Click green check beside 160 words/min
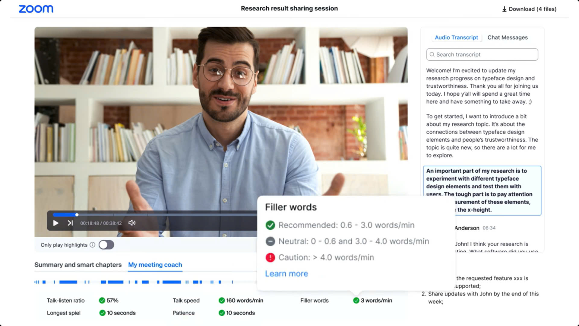 click(x=222, y=300)
